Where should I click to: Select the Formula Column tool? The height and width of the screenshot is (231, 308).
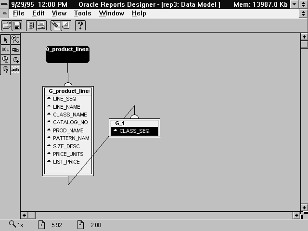[x=15, y=60]
